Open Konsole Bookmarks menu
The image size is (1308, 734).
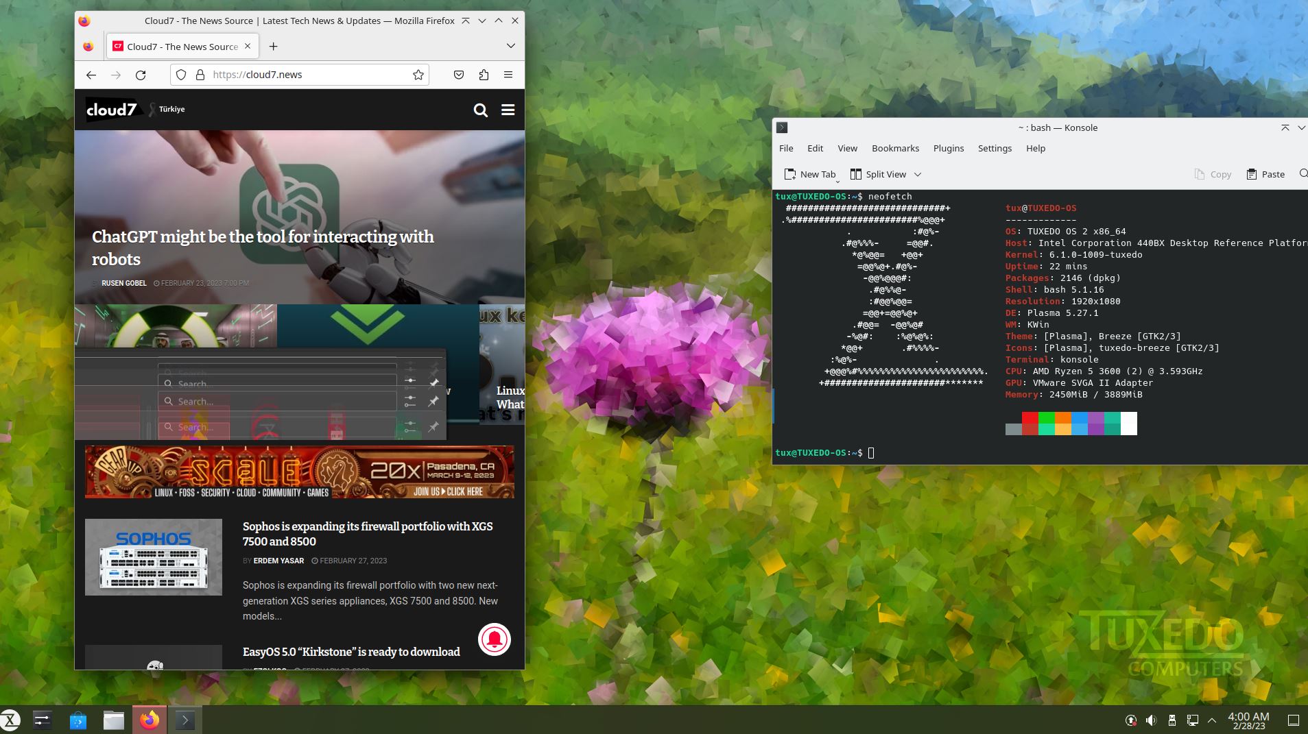[895, 148]
